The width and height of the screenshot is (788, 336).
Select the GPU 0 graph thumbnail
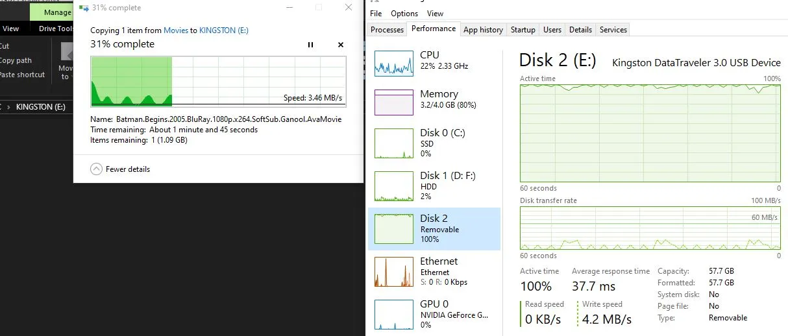click(x=394, y=315)
